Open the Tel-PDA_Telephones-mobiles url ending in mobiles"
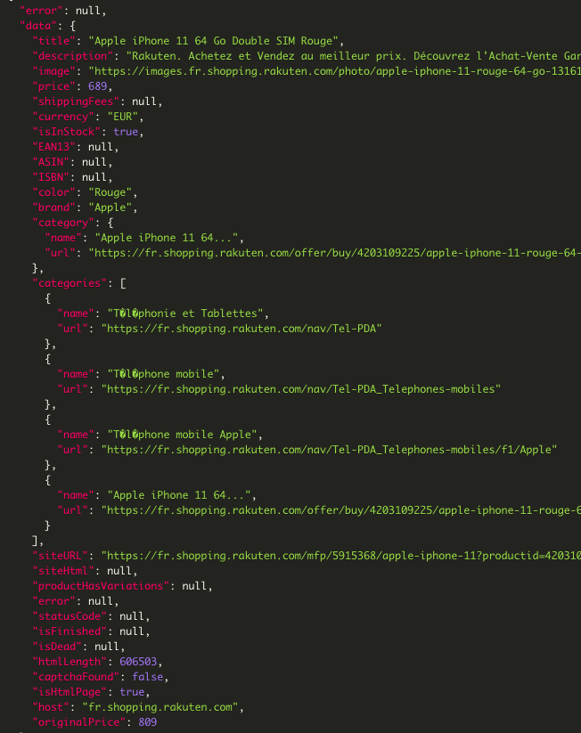This screenshot has height=733, width=581. [301, 389]
